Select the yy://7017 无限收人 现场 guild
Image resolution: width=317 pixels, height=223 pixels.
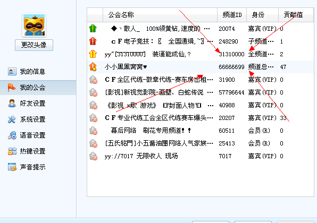[x=141, y=156]
